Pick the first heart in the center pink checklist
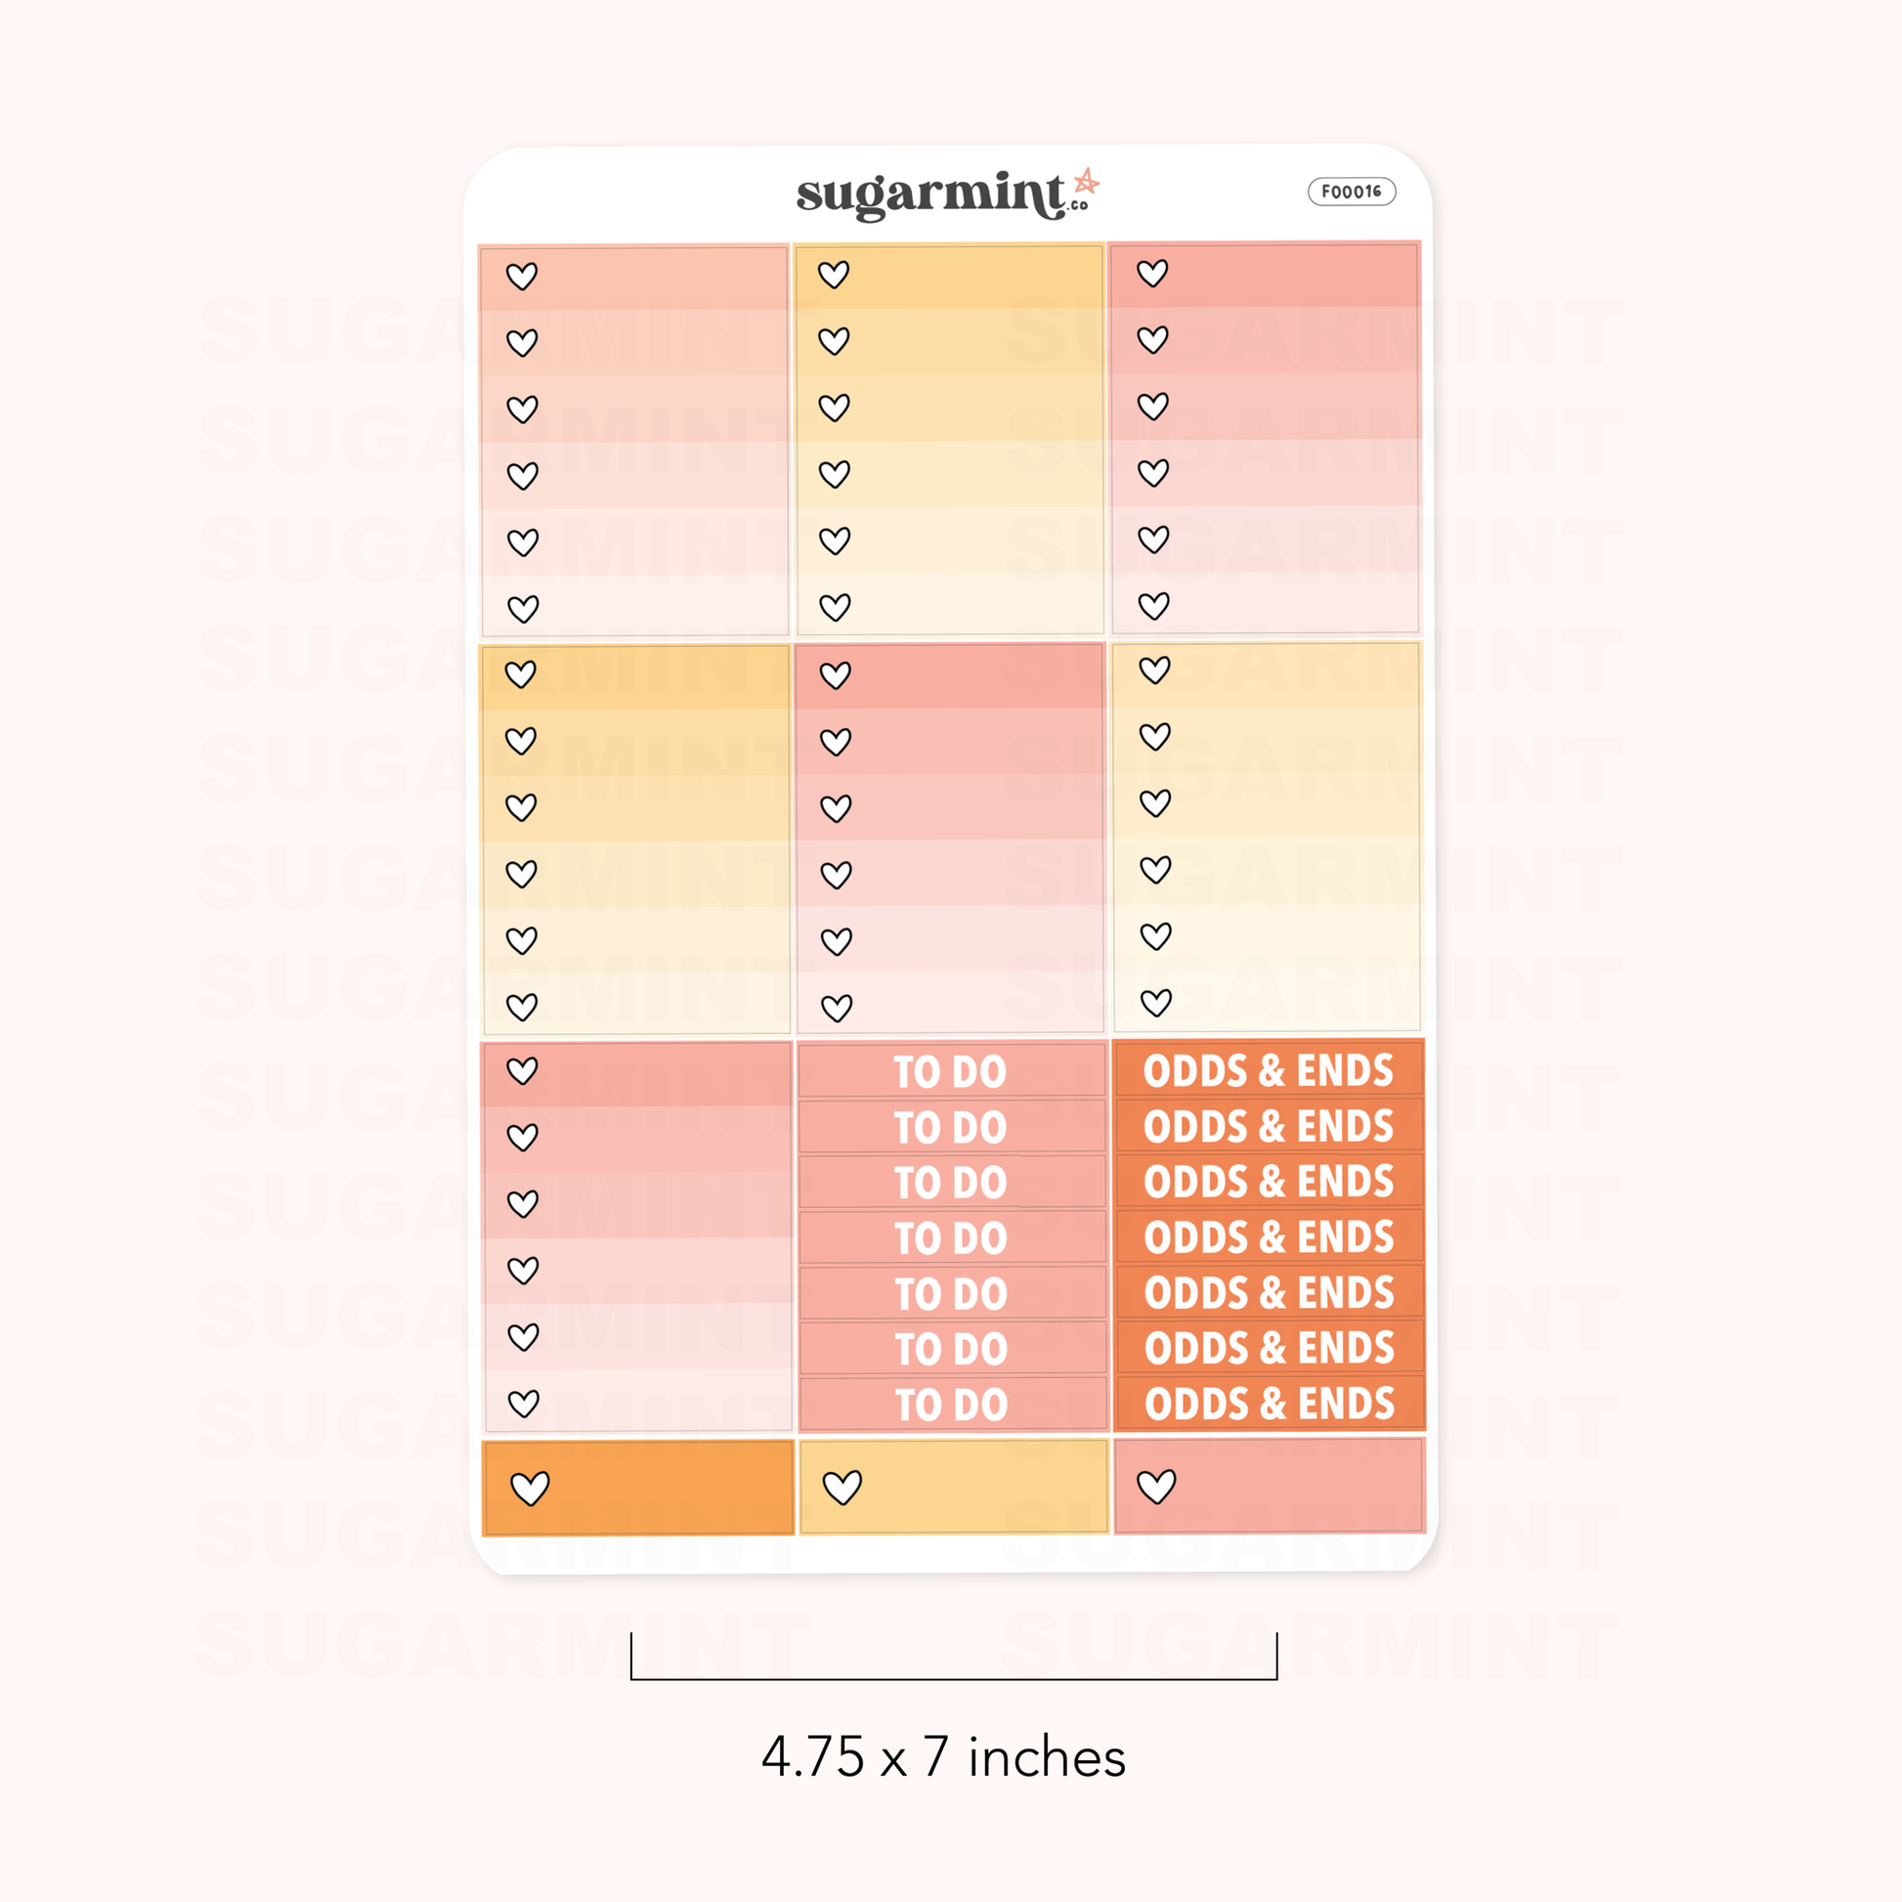The width and height of the screenshot is (1902, 1902). pos(835,675)
